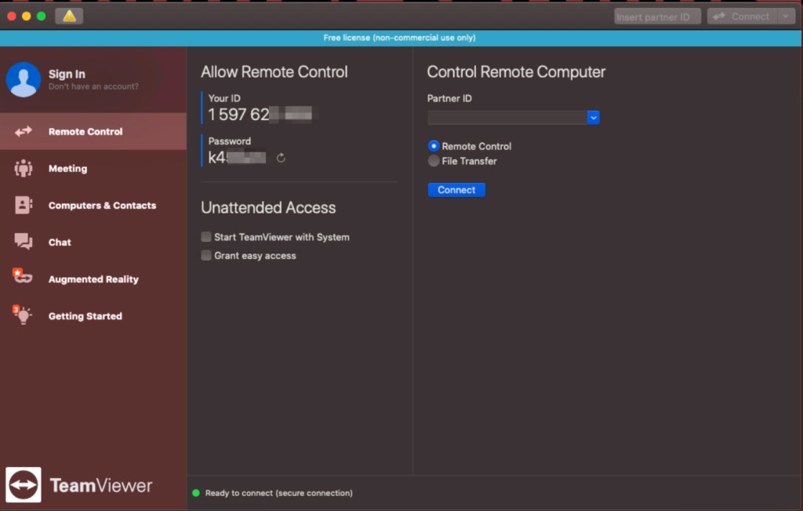
Task: Enable Start TeamViewer with System checkbox
Action: [206, 237]
